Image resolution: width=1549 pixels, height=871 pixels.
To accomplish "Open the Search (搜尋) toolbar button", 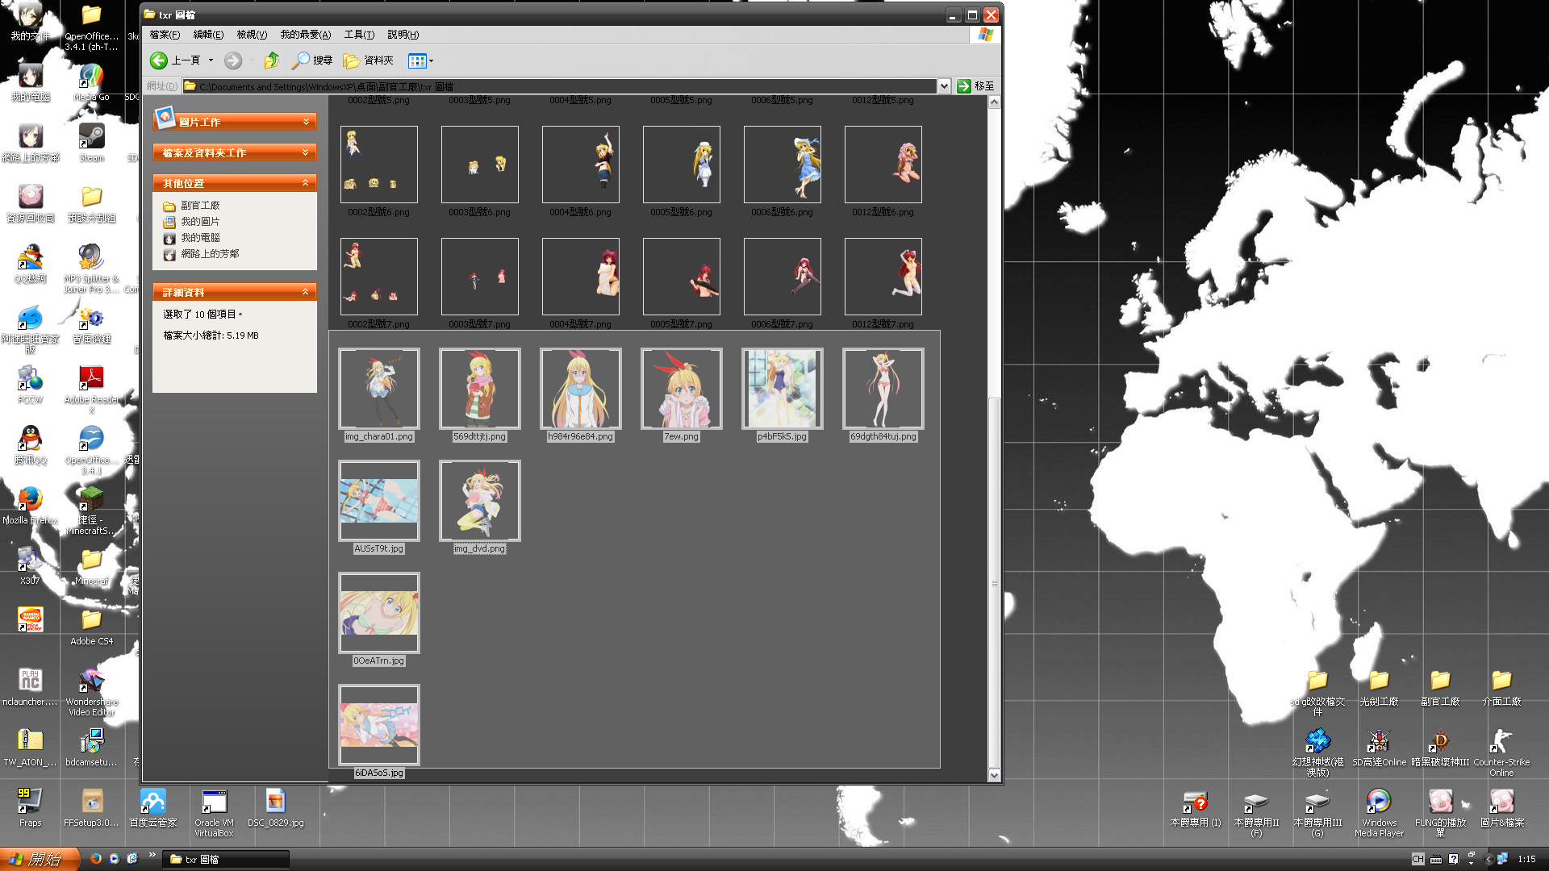I will point(312,60).
